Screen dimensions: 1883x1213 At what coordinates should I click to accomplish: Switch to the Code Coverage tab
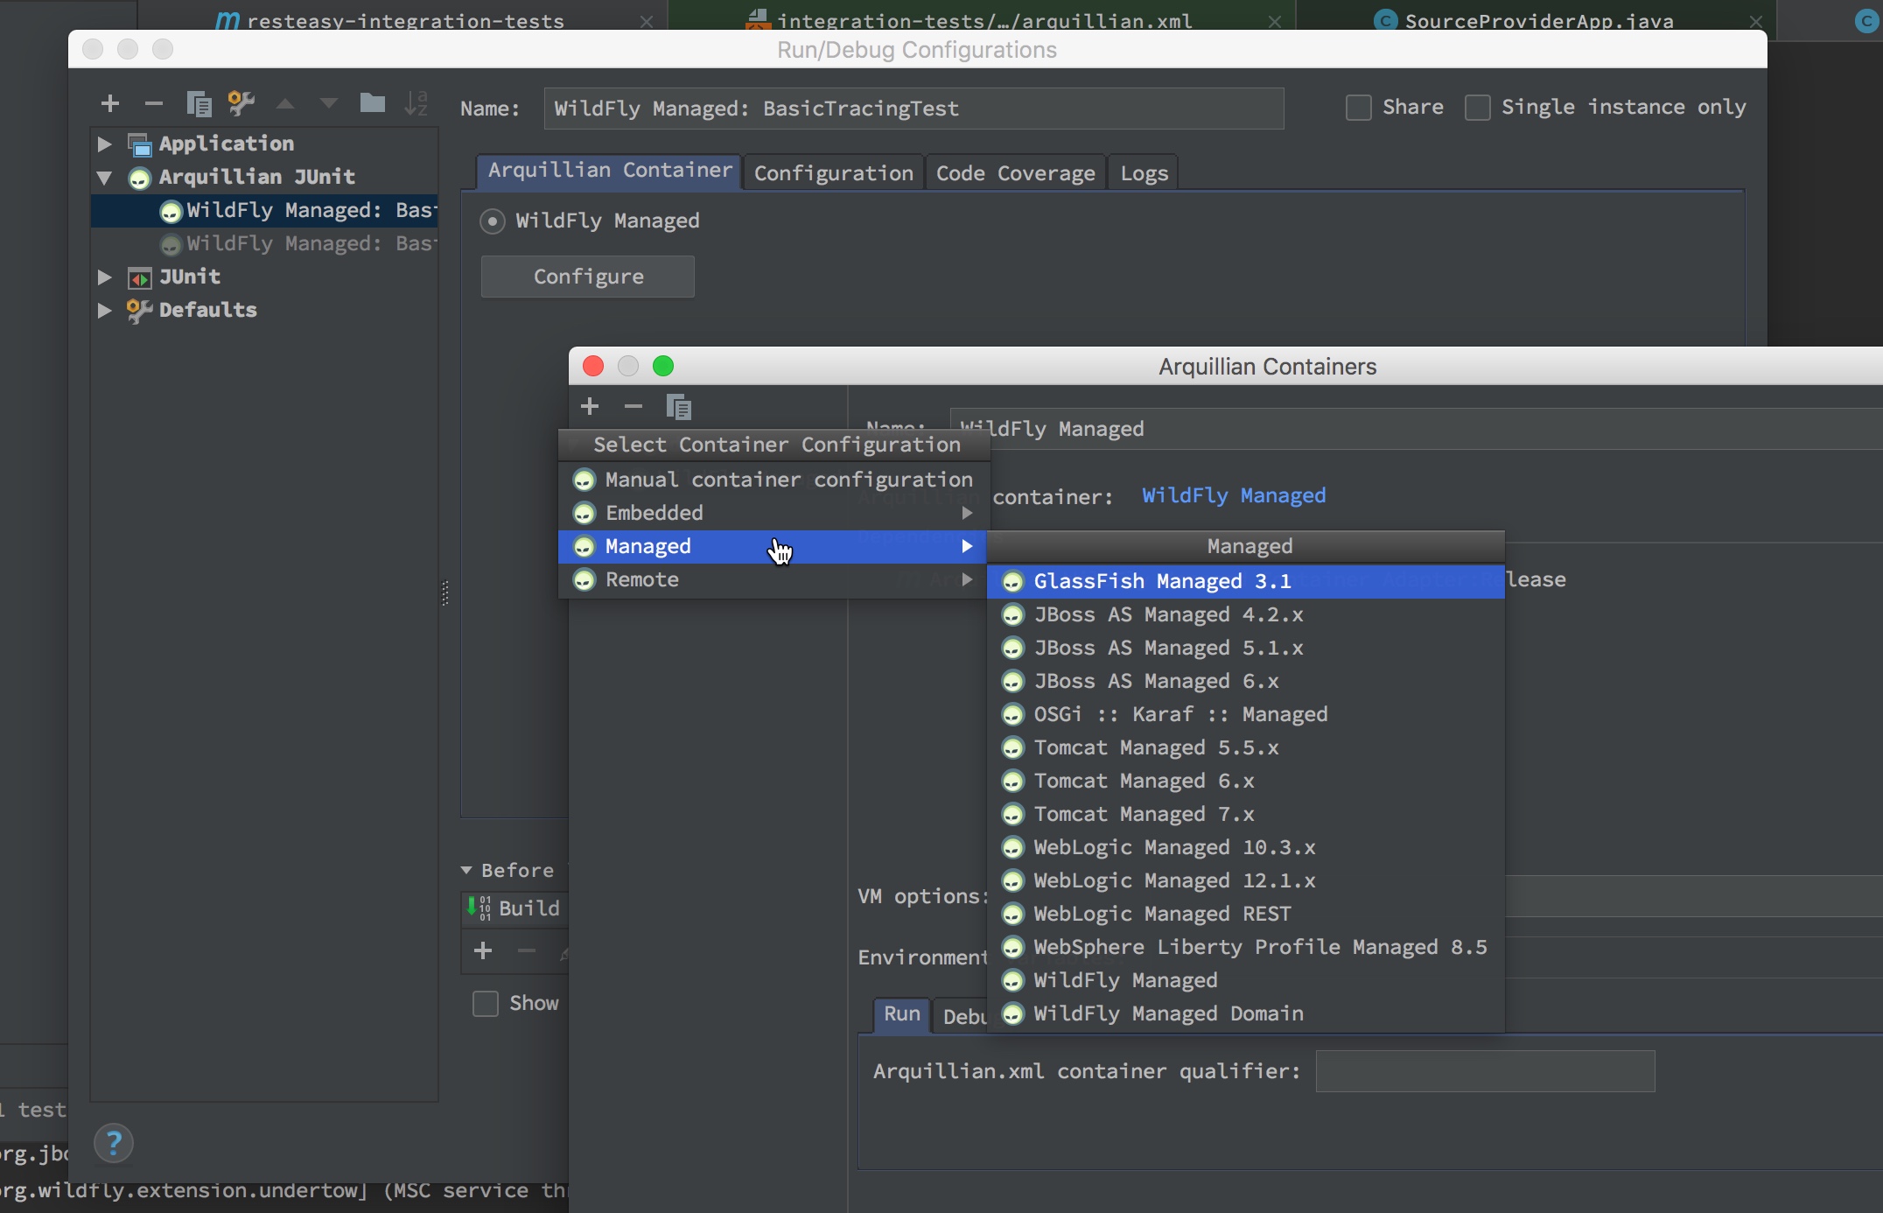[x=1015, y=173]
